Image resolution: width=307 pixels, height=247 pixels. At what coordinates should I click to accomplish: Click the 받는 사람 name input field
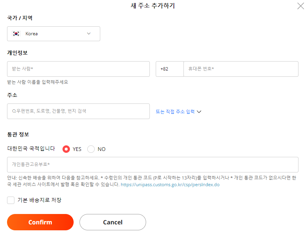[78, 69]
